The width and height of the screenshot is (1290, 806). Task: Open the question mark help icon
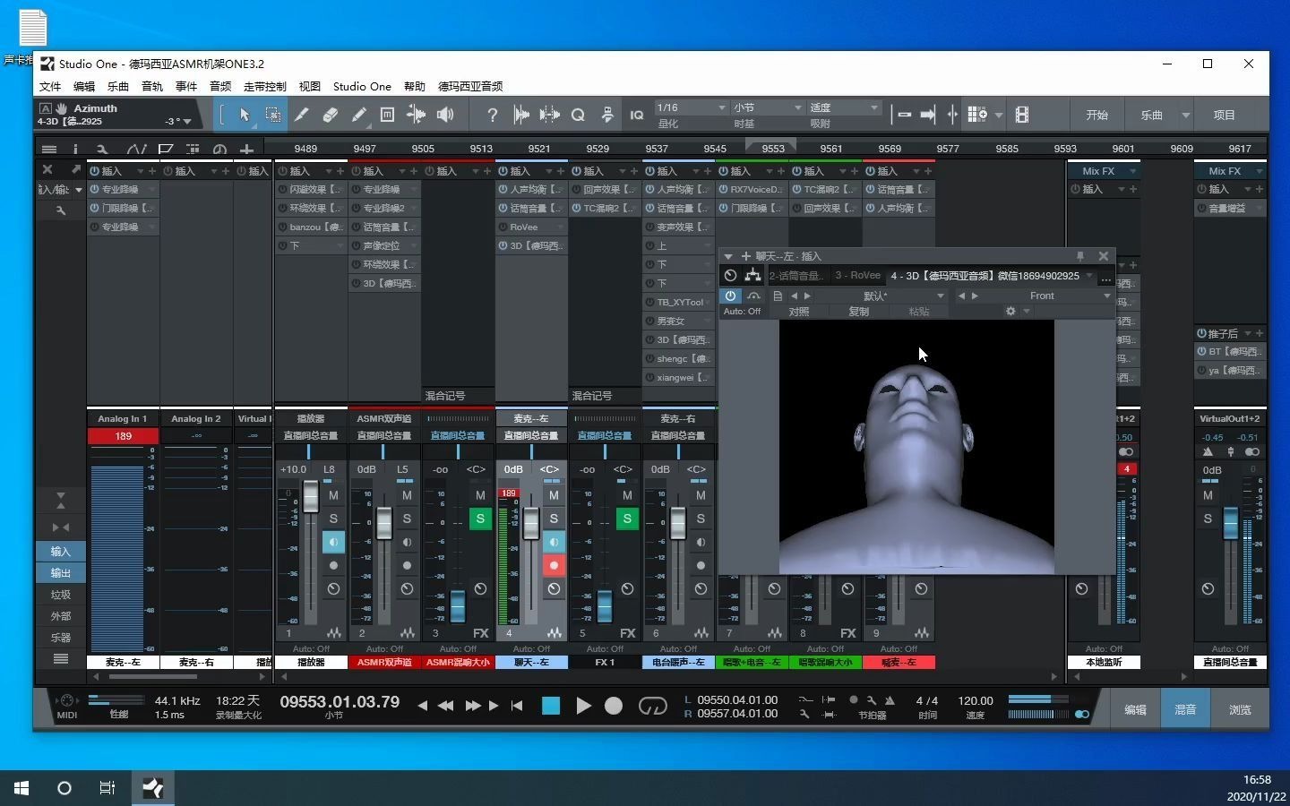[x=492, y=115]
